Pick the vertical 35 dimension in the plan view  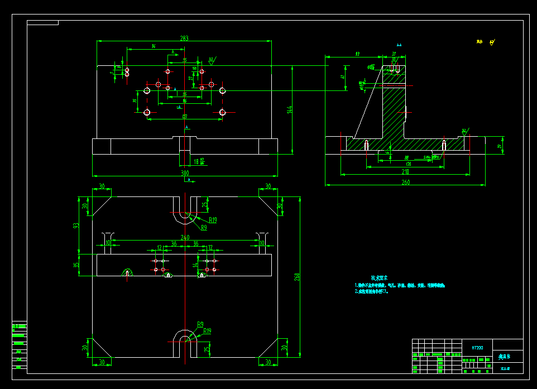tap(76, 265)
